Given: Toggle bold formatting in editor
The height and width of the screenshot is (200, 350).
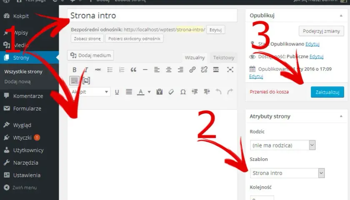Looking at the screenshot, I should click(75, 70).
